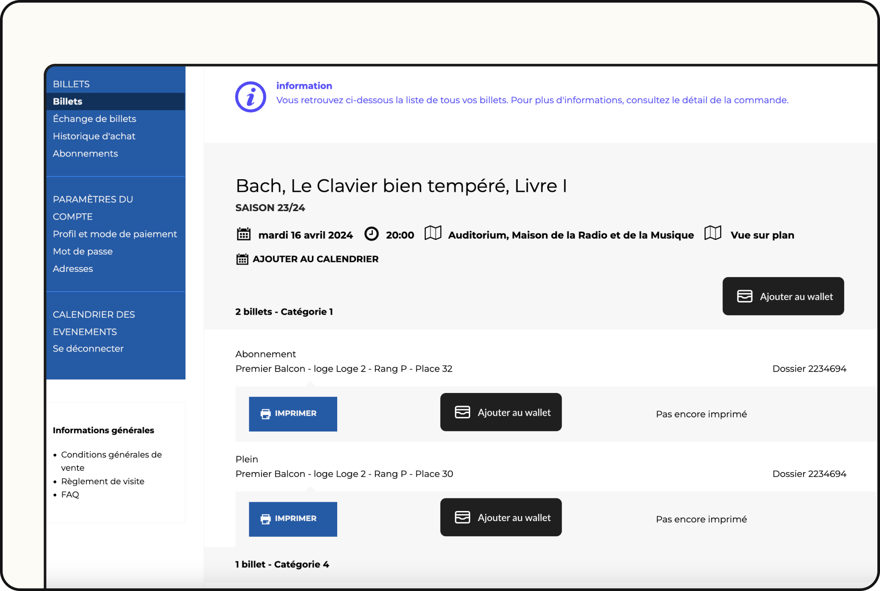Select Abonnements in the sidebar
The image size is (880, 591).
click(x=85, y=153)
